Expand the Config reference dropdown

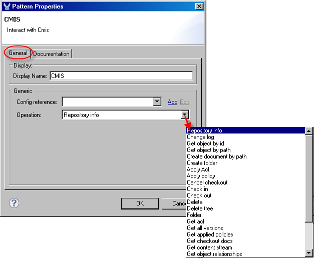[157, 102]
